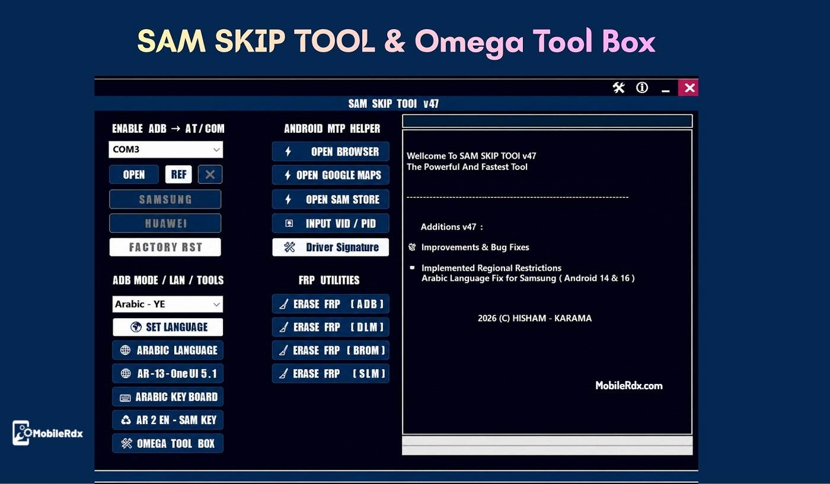
Task: Open the tools wrench icon in title bar
Action: point(618,88)
